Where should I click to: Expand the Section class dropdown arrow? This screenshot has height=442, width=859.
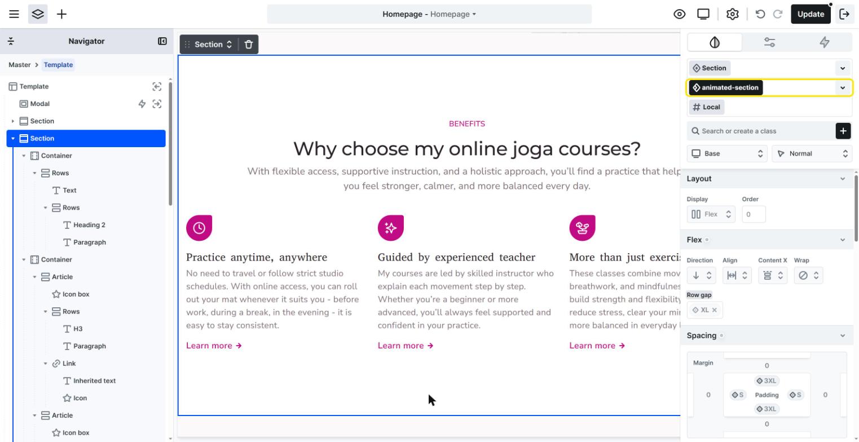[x=843, y=68]
